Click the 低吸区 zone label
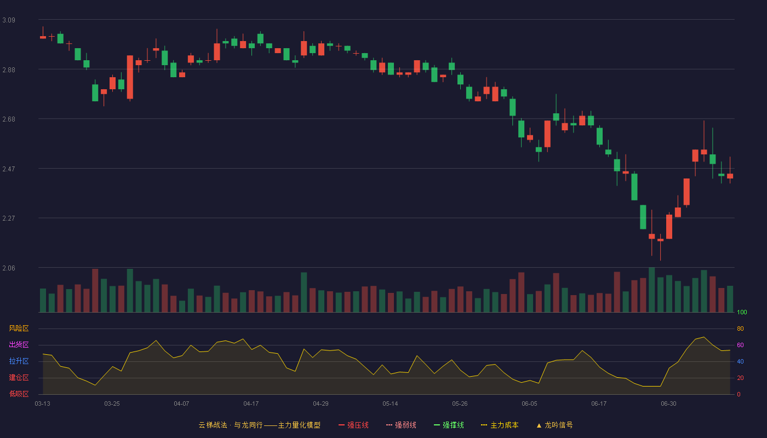 [x=19, y=394]
